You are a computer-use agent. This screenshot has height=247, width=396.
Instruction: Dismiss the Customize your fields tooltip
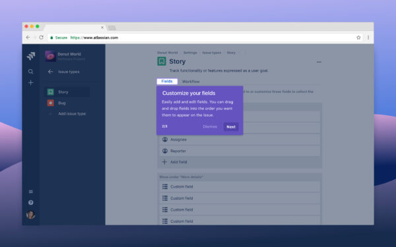tap(210, 126)
